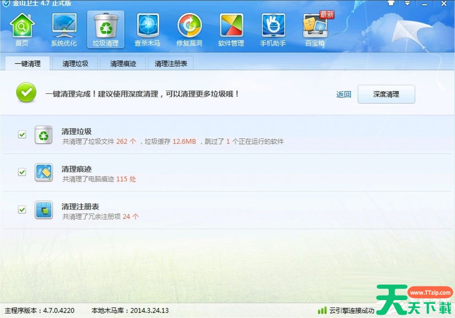Switch to the 一键清理 tab

click(27, 63)
